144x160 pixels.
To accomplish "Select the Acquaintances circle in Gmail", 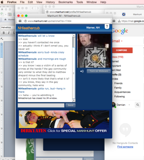I will (x=122, y=92).
